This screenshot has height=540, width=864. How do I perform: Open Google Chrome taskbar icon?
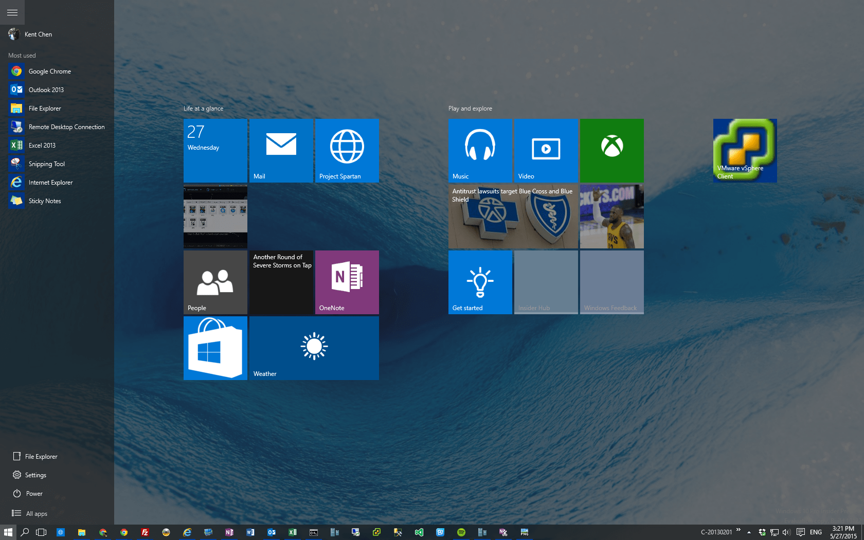click(x=124, y=532)
